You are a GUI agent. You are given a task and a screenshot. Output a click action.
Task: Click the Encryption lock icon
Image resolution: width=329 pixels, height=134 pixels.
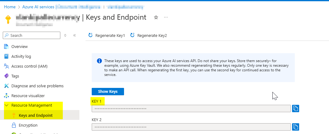tap(14, 125)
